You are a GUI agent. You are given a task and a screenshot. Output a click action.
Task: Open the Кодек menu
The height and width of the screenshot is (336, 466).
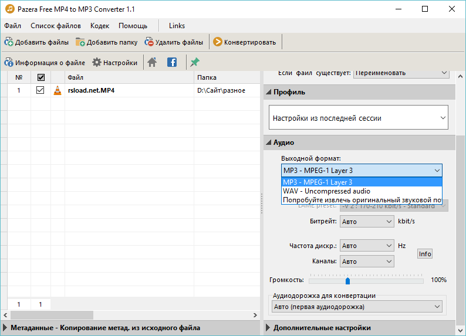click(100, 26)
